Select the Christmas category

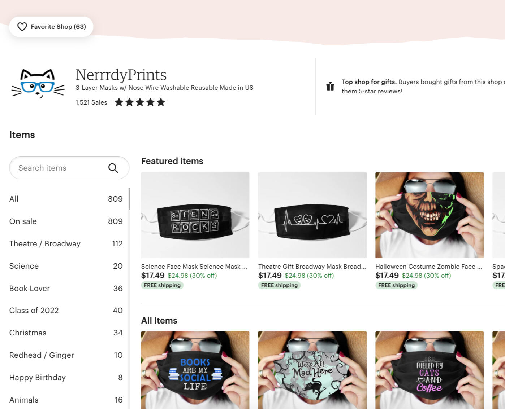28,333
